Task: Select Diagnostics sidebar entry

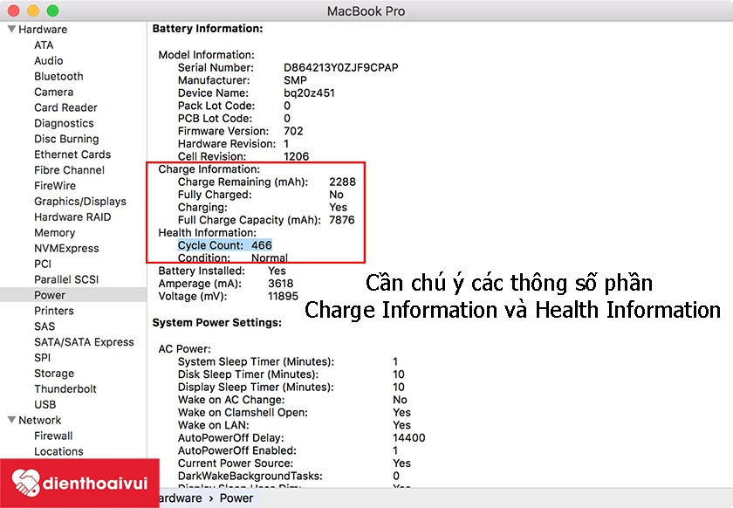Action: tap(64, 123)
